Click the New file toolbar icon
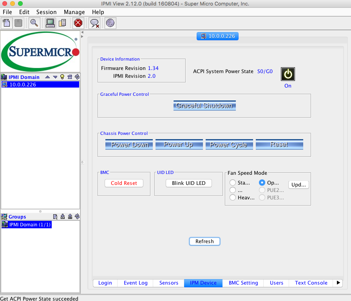This screenshot has width=351, height=301. [x=6, y=23]
